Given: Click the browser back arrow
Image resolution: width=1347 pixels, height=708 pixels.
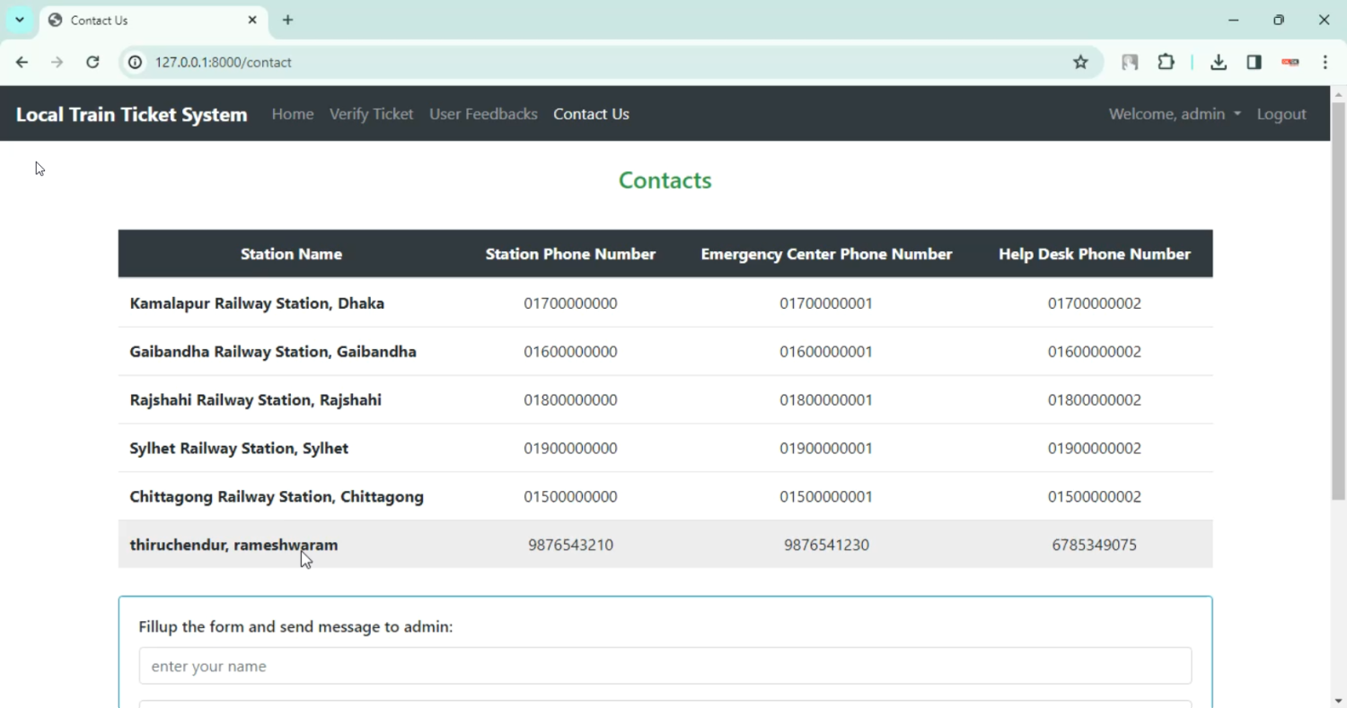Looking at the screenshot, I should tap(22, 62).
